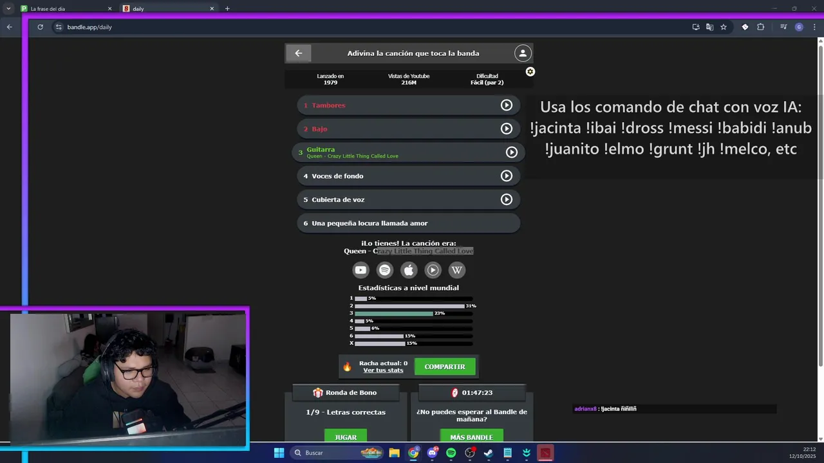Click the Dificultad Fácil (par 2) label
The image size is (824, 463).
[487, 79]
